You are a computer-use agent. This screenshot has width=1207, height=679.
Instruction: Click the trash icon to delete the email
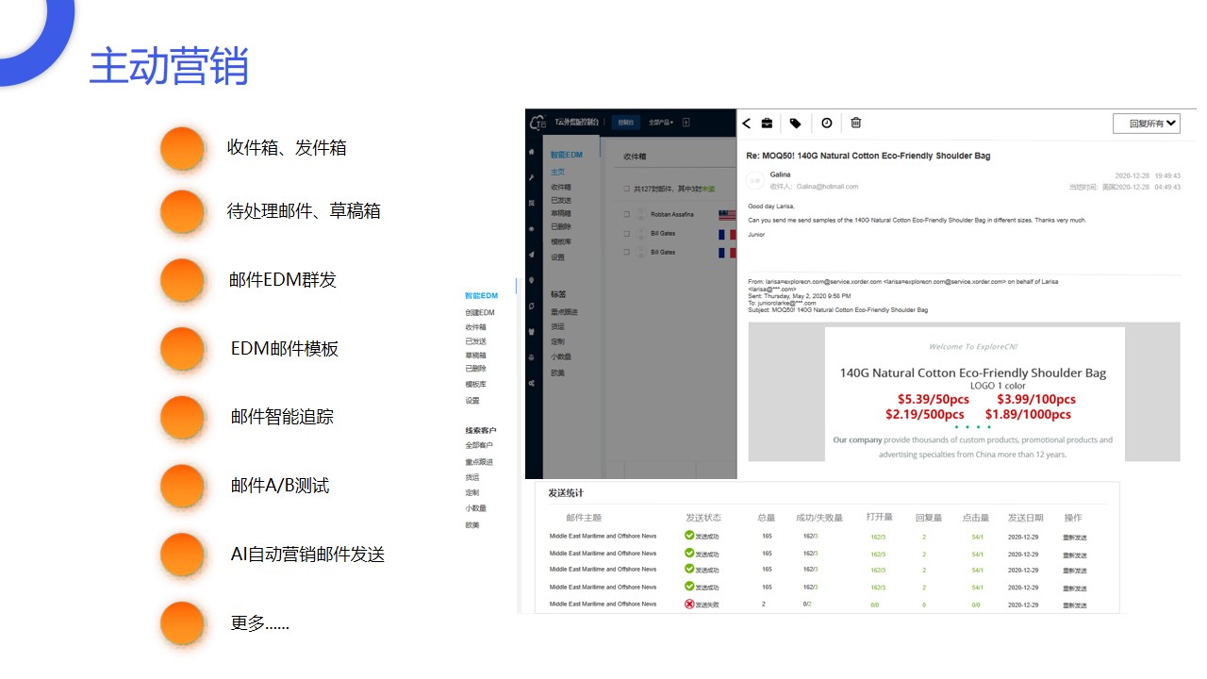click(855, 123)
